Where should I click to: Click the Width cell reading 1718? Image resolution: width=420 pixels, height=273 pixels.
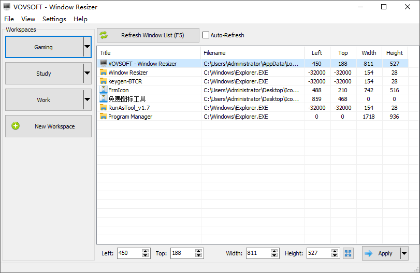point(369,117)
